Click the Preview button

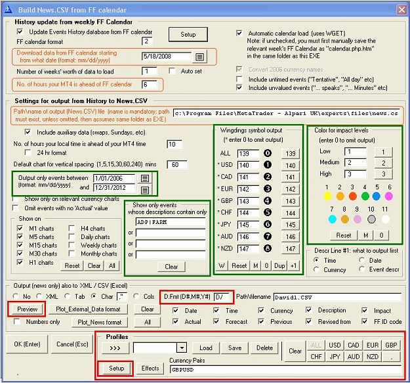click(27, 309)
